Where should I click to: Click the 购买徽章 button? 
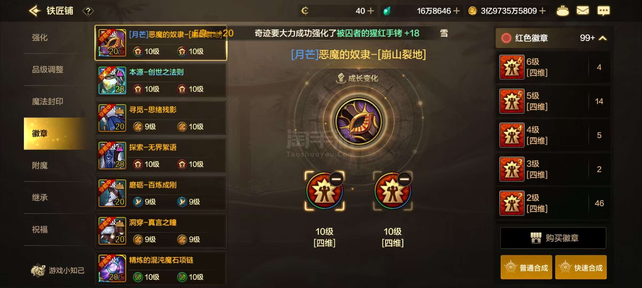pos(553,238)
